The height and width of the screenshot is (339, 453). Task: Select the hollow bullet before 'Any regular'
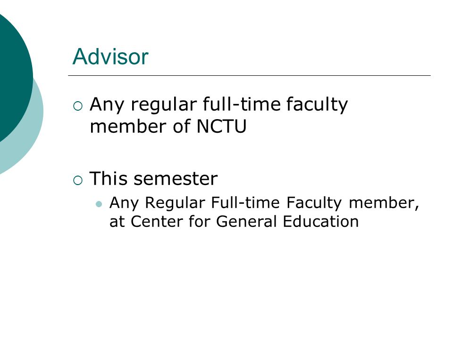coord(78,106)
